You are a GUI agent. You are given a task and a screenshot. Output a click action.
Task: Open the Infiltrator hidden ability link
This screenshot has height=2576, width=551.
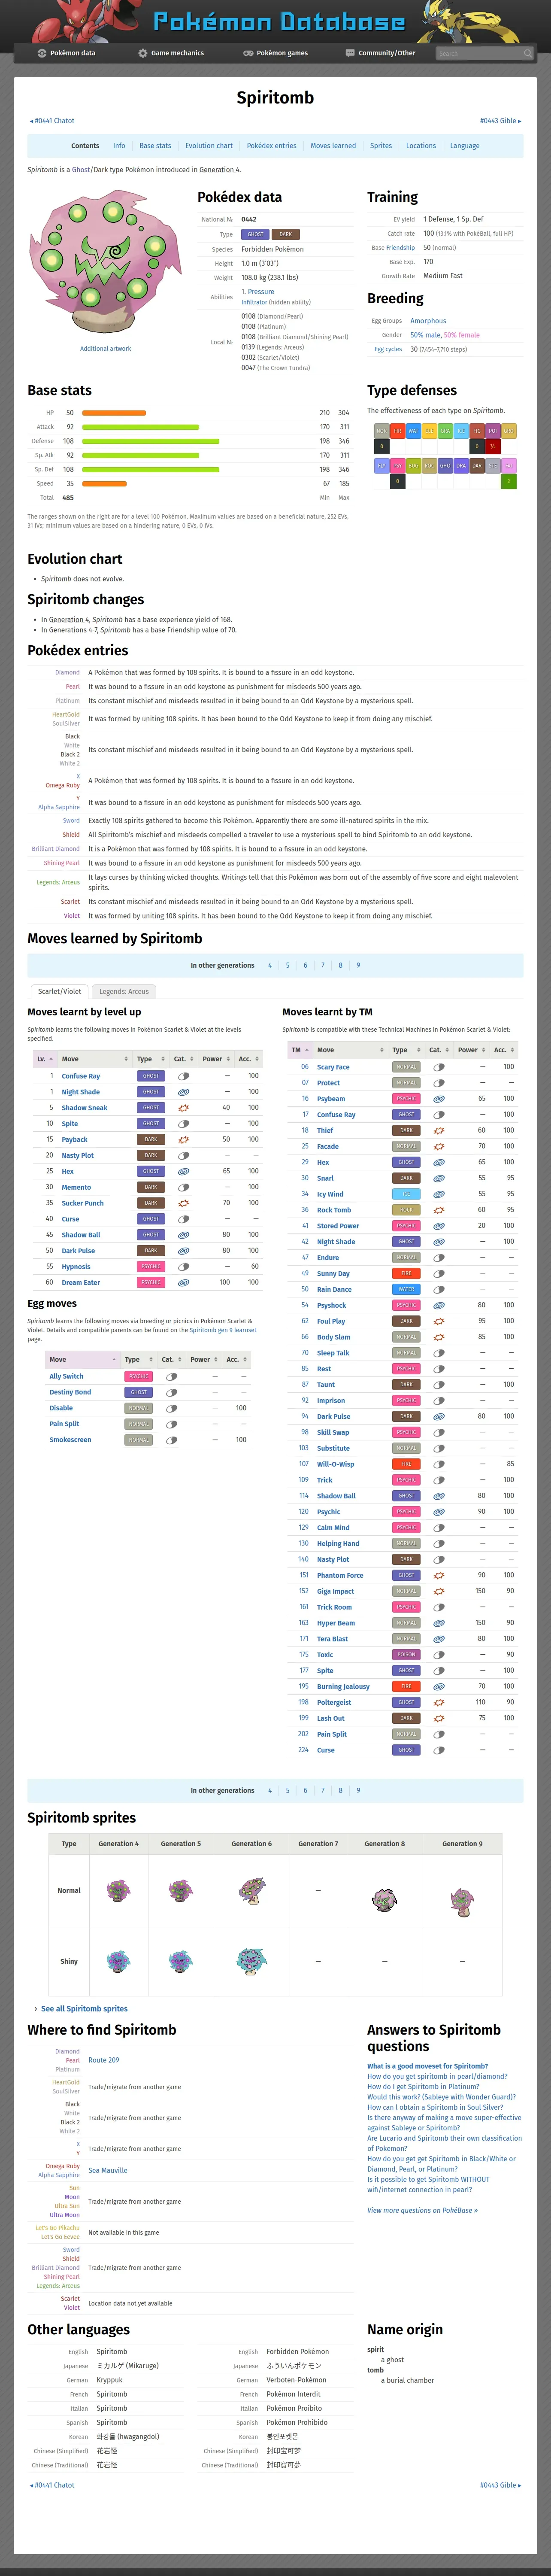(x=254, y=302)
